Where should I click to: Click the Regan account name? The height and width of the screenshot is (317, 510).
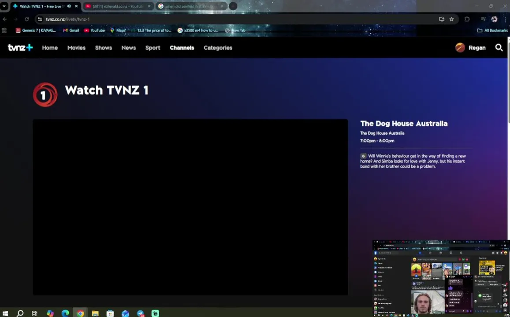[x=477, y=48]
